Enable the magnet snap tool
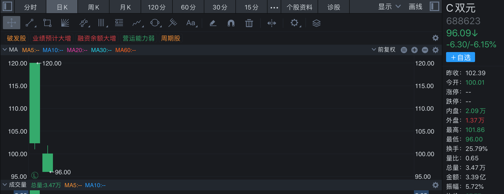Viewport: 504px width, 194px height. [231, 23]
